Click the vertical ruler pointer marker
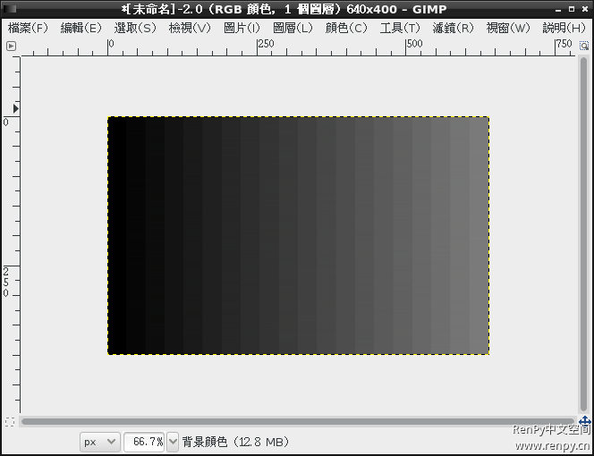Image resolution: width=594 pixels, height=456 pixels. coord(15,109)
